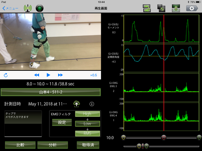Tap the GJ-EMG EMG 3 graph
The image size is (202, 151).
click(x=161, y=87)
